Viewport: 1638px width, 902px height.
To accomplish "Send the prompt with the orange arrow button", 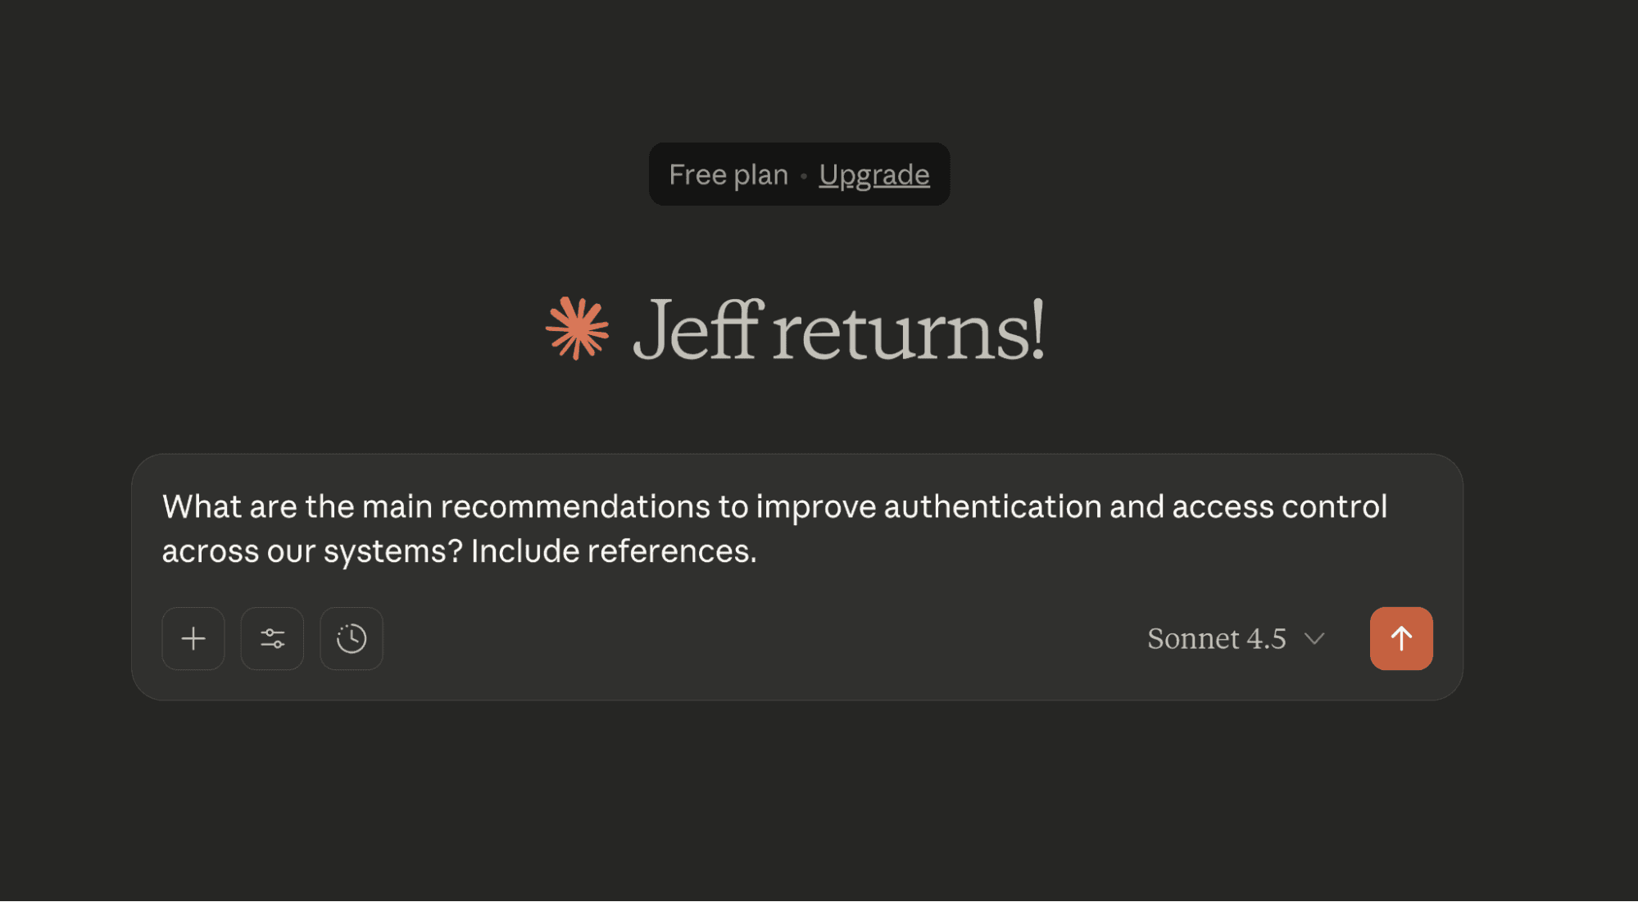I will (x=1401, y=638).
